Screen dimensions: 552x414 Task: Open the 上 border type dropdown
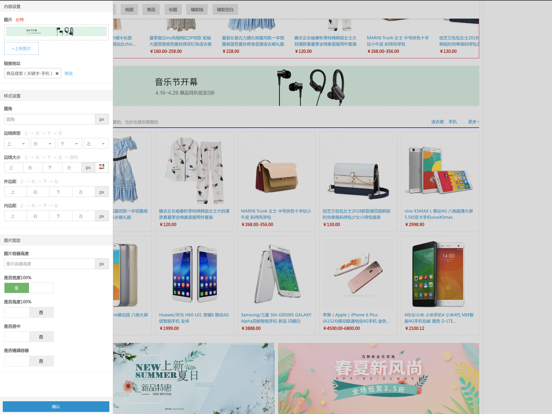(16, 144)
